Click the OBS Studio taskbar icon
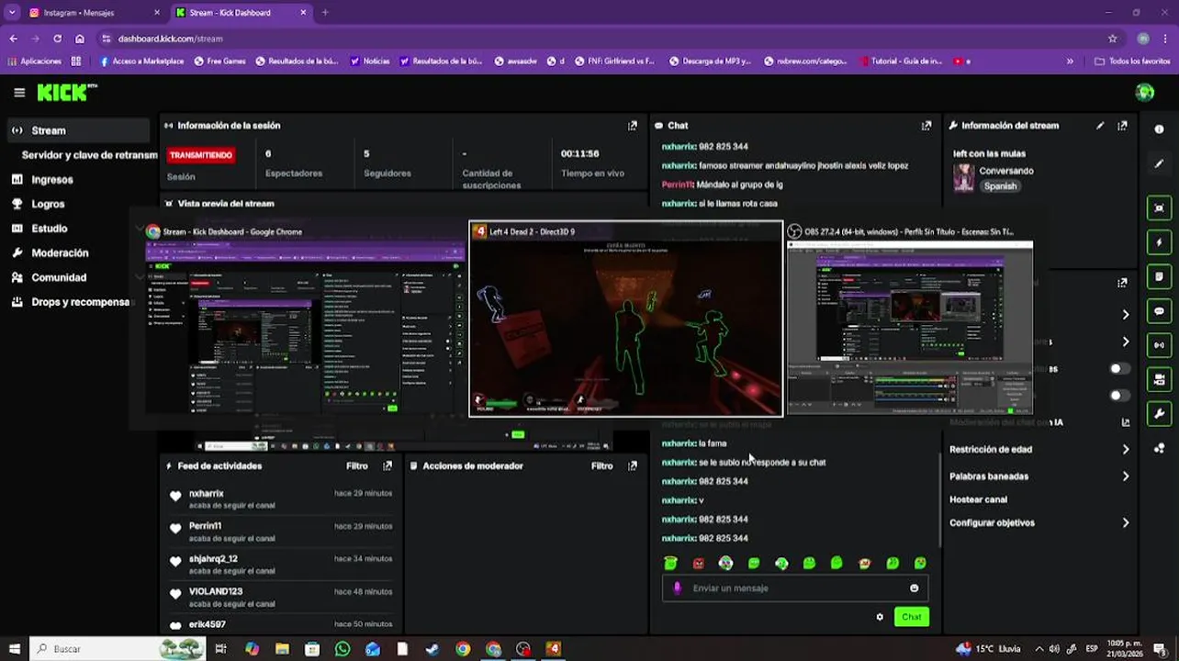 click(523, 649)
